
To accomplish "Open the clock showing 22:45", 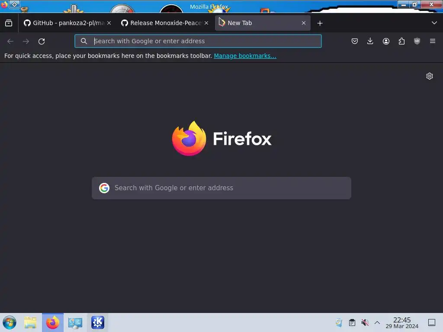I will coord(402,322).
